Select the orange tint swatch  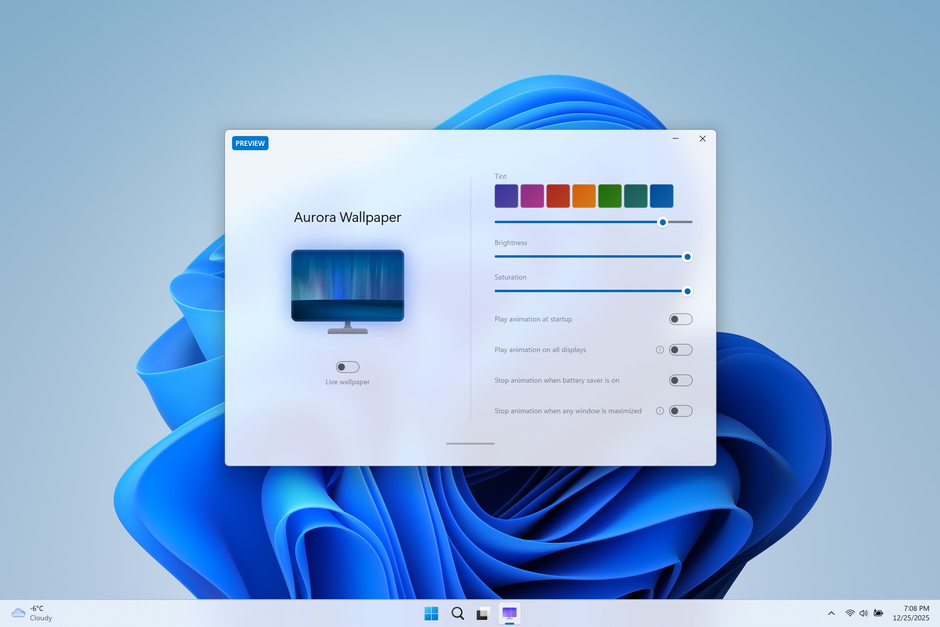(x=584, y=196)
